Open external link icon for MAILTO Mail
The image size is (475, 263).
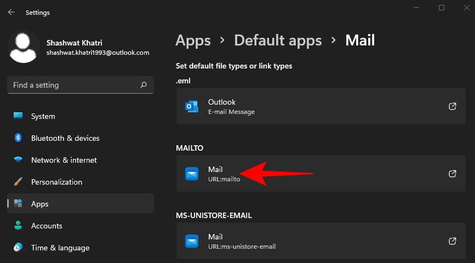coord(453,174)
